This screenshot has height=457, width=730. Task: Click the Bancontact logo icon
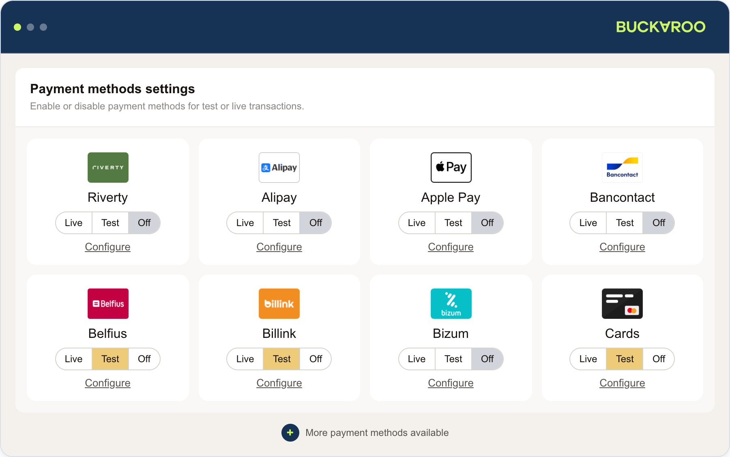coord(622,167)
